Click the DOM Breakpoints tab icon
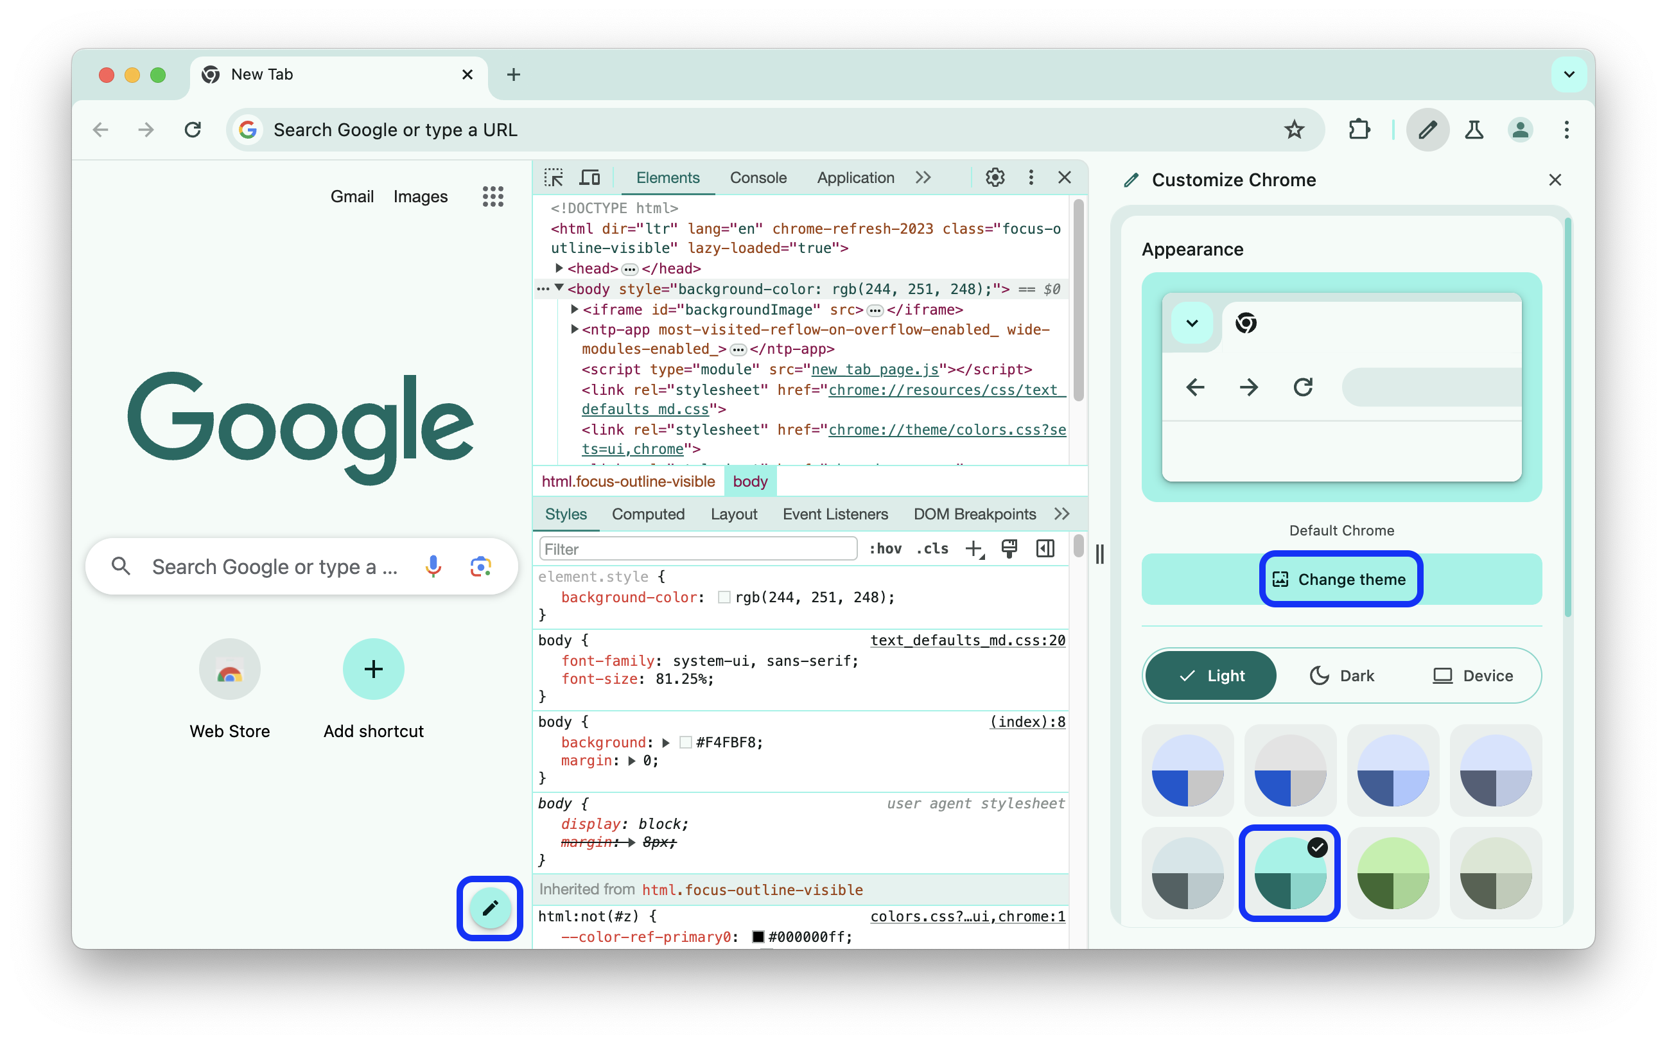 tap(973, 514)
